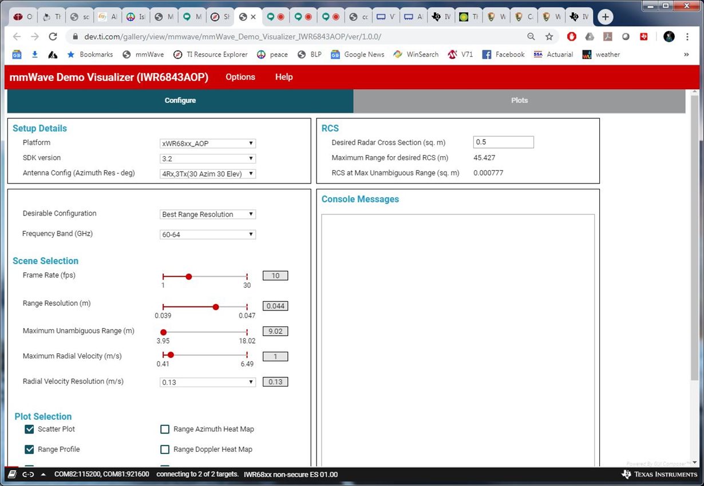Click the Frame Rate slider handle
The width and height of the screenshot is (704, 486).
(189, 276)
